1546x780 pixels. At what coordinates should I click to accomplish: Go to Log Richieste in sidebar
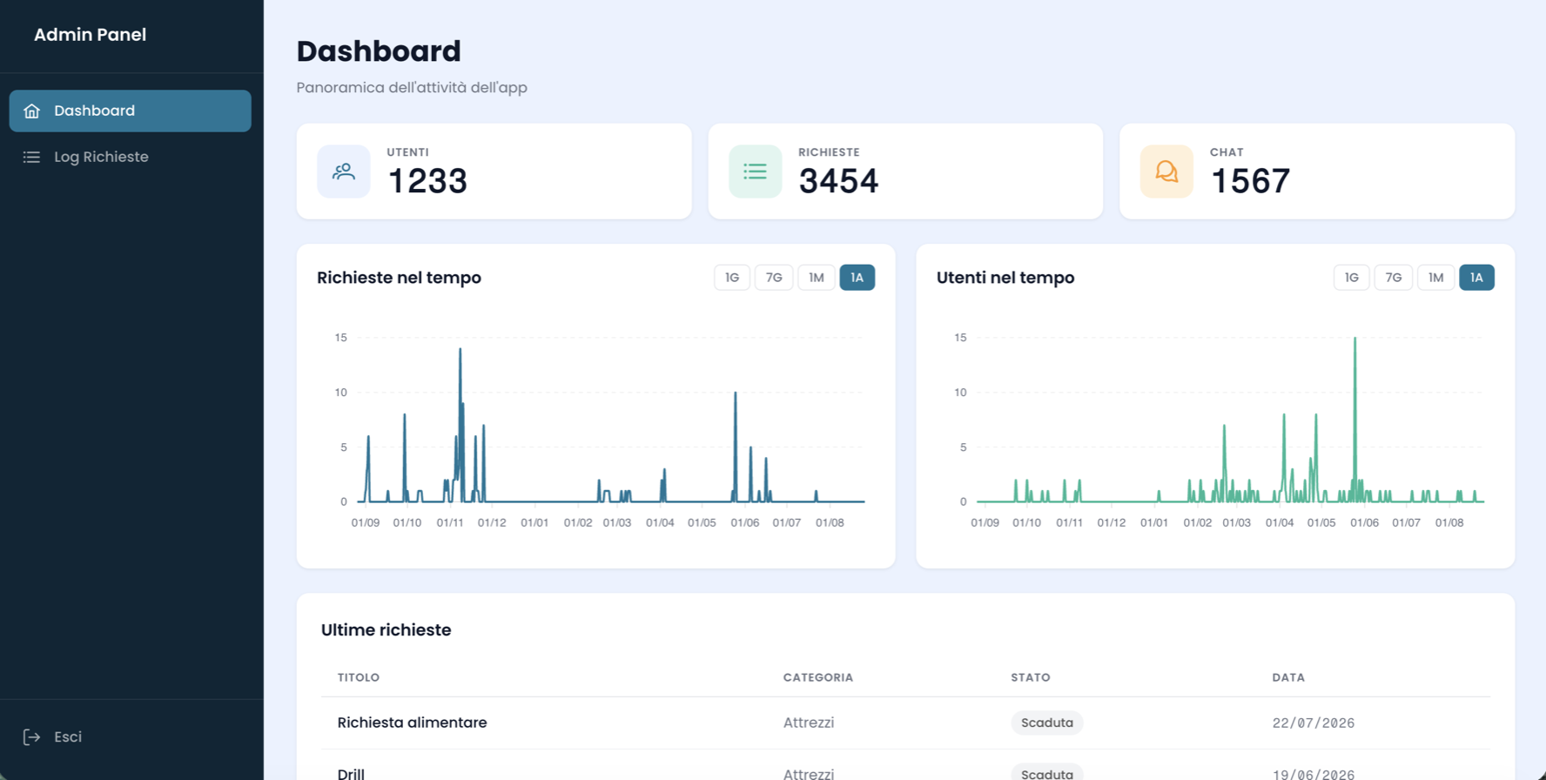tap(131, 157)
